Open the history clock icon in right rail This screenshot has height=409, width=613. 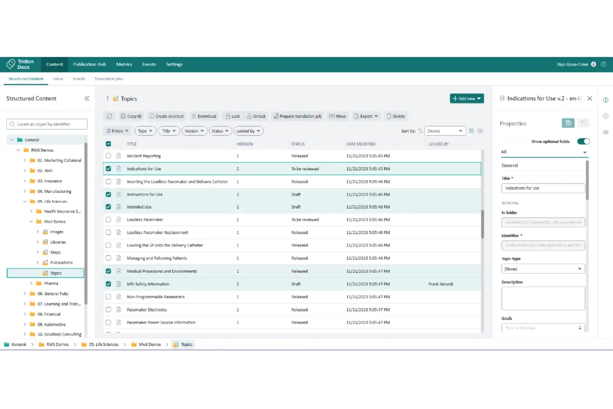tap(606, 116)
